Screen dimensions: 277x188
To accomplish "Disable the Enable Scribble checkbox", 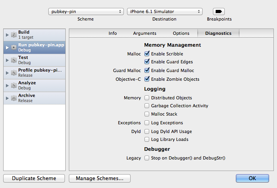I will pyautogui.click(x=147, y=54).
